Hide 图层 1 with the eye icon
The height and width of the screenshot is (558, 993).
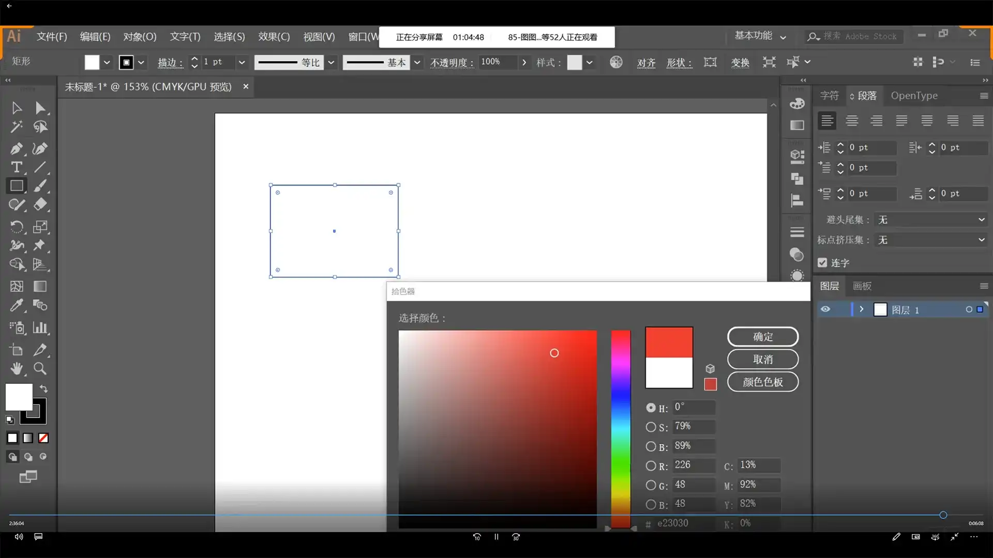pyautogui.click(x=825, y=309)
